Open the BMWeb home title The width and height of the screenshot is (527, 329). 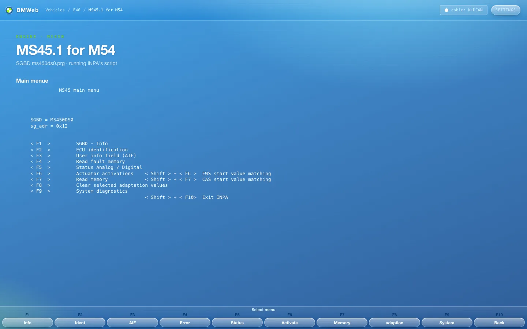[27, 10]
